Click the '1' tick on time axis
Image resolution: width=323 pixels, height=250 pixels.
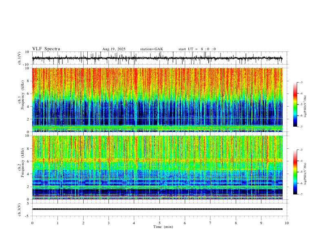(x=58, y=223)
